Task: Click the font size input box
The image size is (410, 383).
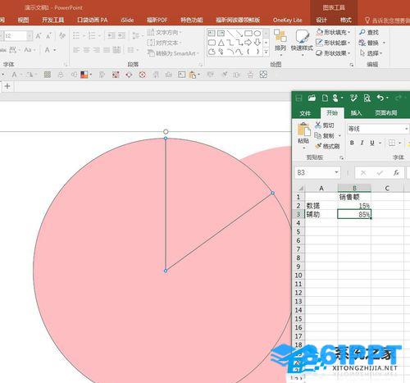Action: click(15, 36)
